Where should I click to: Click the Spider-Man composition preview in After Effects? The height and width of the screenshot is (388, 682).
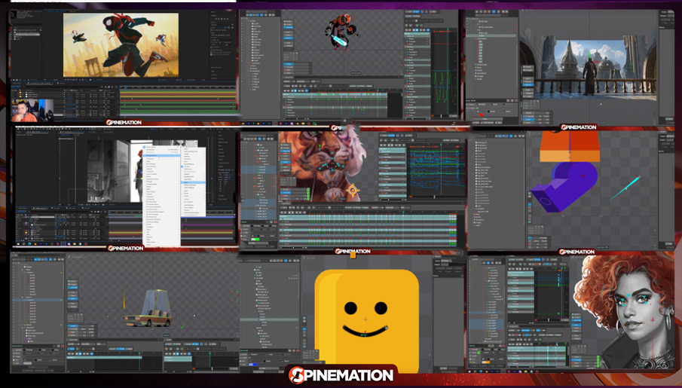[121, 44]
